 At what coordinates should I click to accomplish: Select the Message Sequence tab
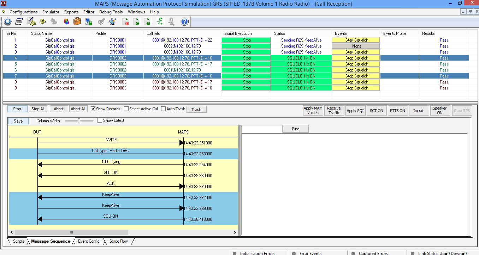click(x=51, y=241)
